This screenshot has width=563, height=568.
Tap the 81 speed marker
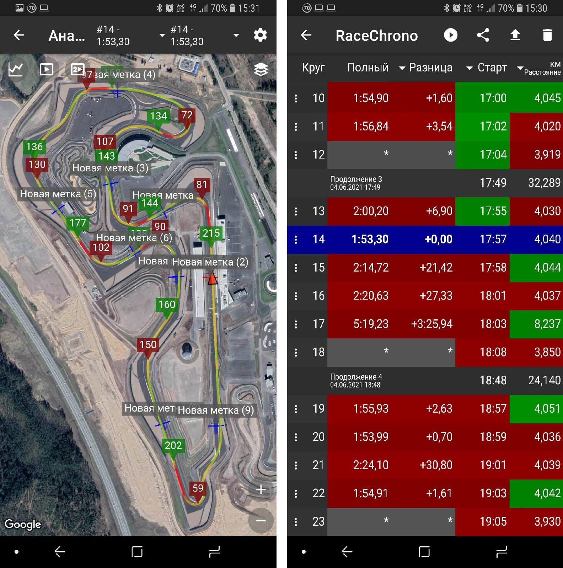(x=202, y=185)
